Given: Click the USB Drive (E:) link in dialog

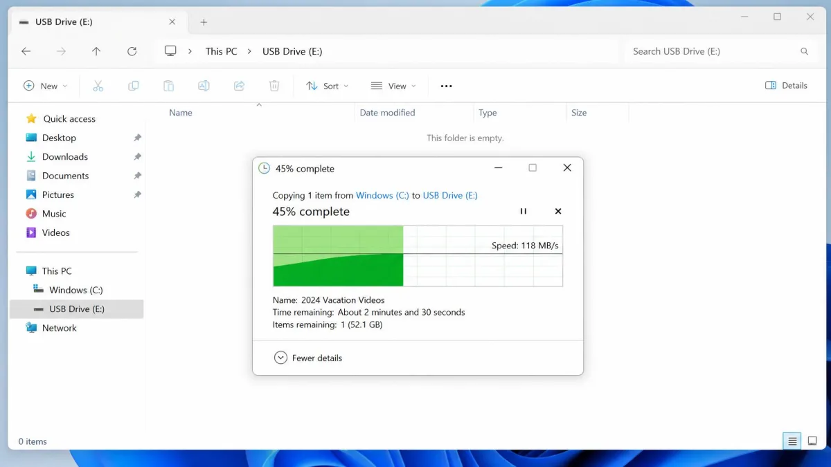Looking at the screenshot, I should point(450,196).
